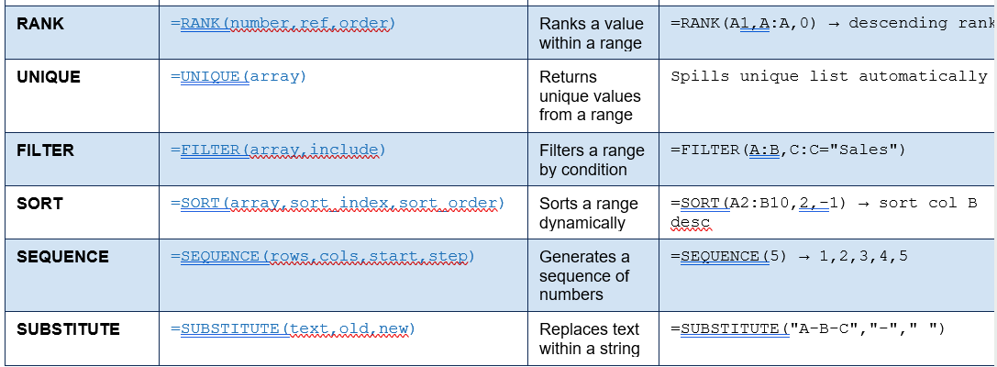
Task: Select the SEQUENCE function name cell
Action: coord(82,275)
